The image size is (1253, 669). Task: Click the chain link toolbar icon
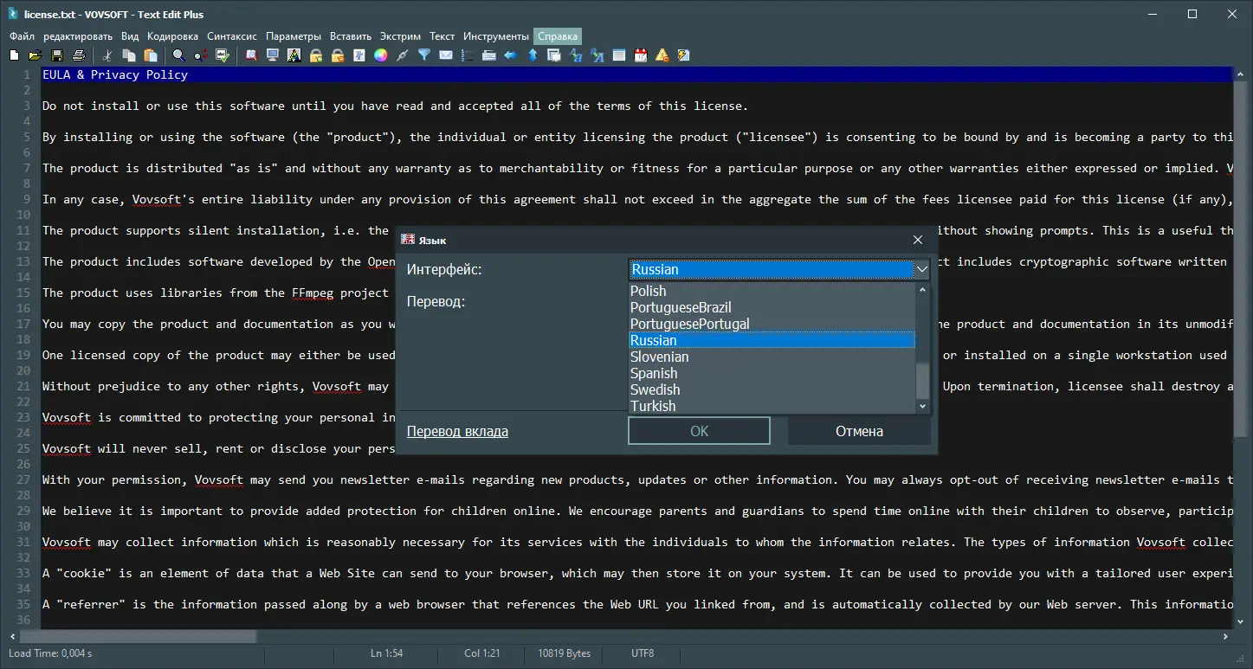(x=403, y=55)
